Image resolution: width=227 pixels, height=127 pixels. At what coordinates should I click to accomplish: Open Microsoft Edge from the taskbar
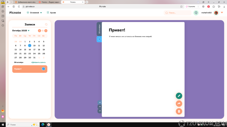[x=43, y=124]
